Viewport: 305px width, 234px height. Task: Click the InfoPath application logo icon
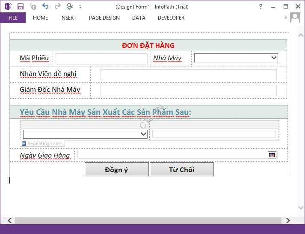coord(8,6)
